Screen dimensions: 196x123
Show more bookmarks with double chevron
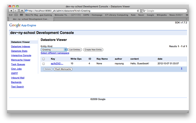[x=187, y=15]
